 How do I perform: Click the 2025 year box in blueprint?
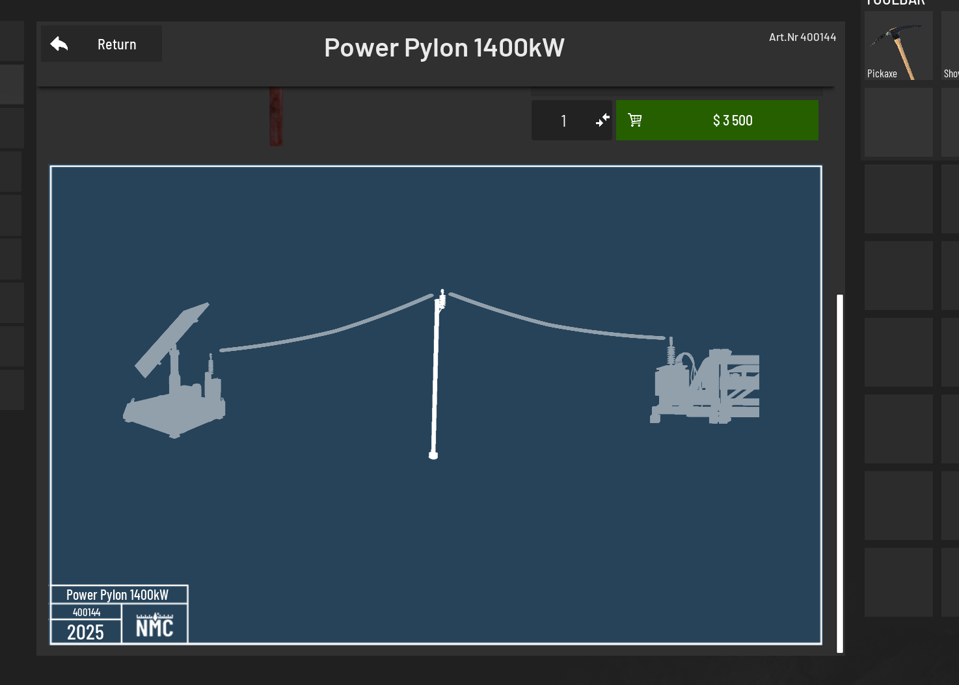(86, 632)
